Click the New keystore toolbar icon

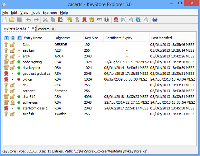pyautogui.click(x=5, y=20)
